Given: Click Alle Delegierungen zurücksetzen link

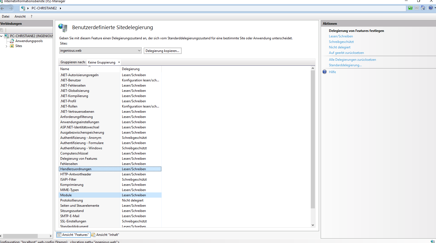Looking at the screenshot, I should pyautogui.click(x=352, y=60).
